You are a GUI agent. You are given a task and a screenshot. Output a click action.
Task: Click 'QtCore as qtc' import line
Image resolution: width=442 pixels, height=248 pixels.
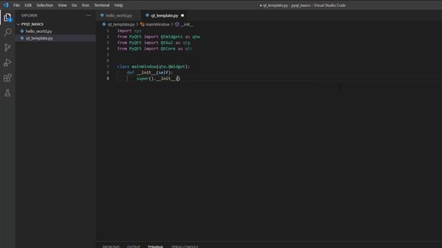[155, 49]
